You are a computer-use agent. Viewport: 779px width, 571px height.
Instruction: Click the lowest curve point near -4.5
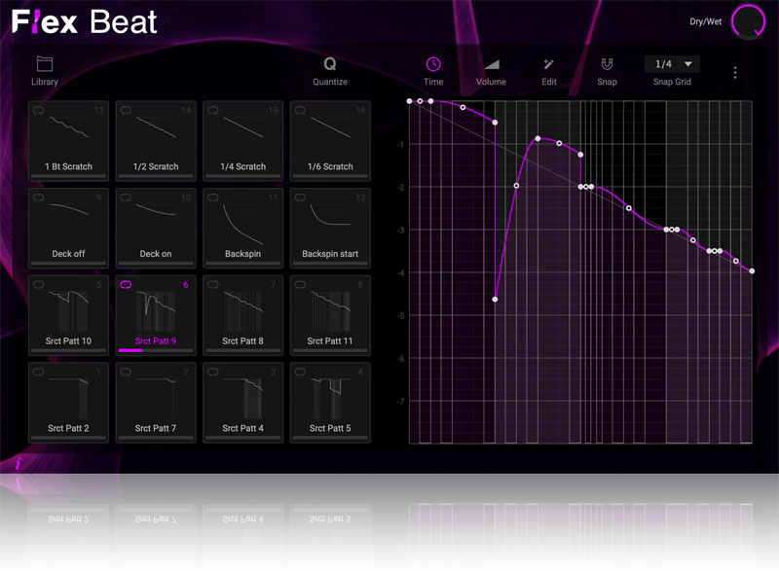(496, 300)
